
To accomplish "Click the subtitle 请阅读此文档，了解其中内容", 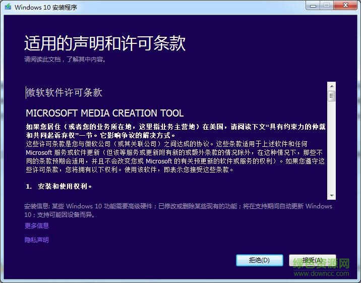I will (65, 60).
